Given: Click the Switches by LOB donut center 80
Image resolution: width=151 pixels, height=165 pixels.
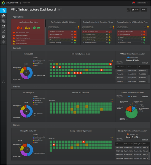Looking at the screenshot, I should [26, 111].
